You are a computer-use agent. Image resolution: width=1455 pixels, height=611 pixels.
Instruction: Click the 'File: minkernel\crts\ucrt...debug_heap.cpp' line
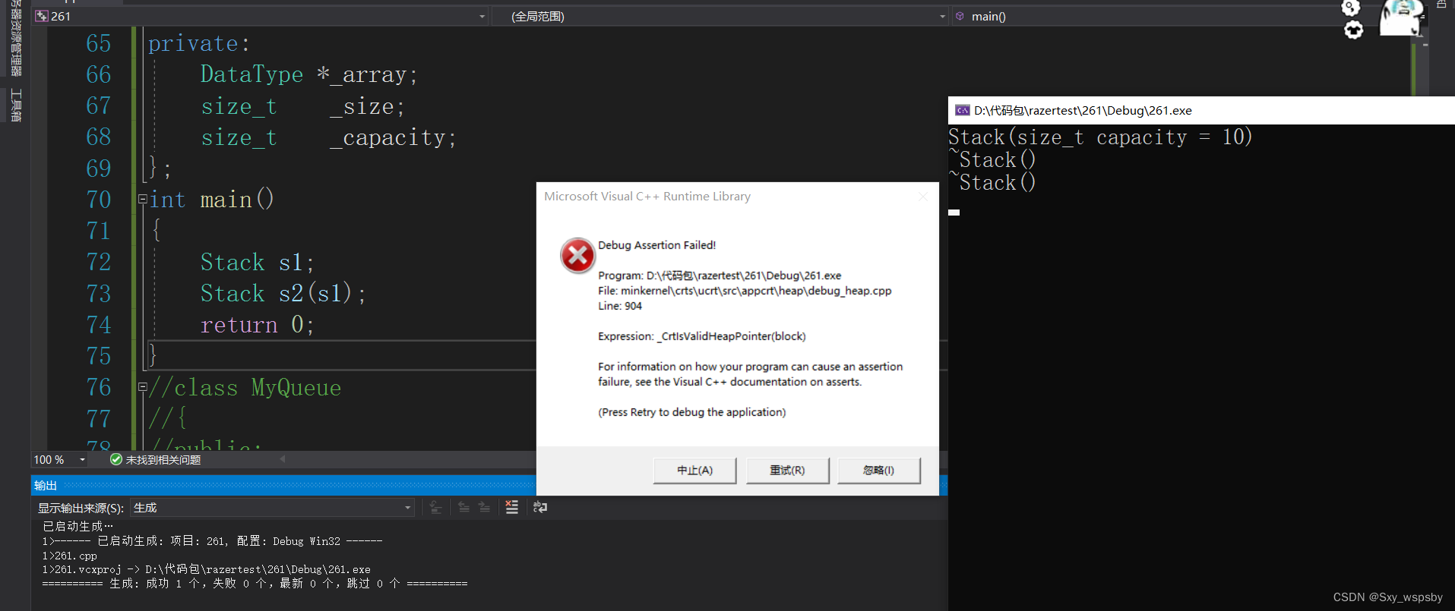coord(745,291)
